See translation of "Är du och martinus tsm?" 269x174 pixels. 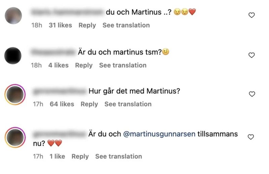pos(123,65)
